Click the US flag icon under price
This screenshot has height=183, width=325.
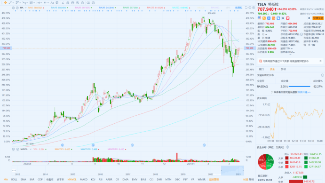(x=259, y=18)
